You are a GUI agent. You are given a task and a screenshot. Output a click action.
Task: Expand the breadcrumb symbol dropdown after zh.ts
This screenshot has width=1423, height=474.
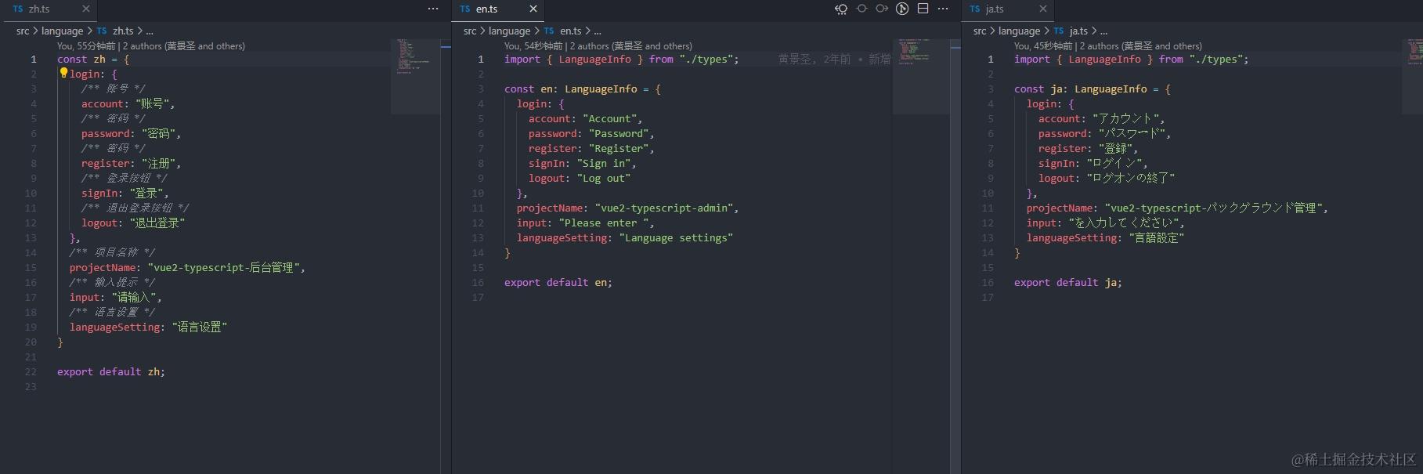[x=150, y=31]
